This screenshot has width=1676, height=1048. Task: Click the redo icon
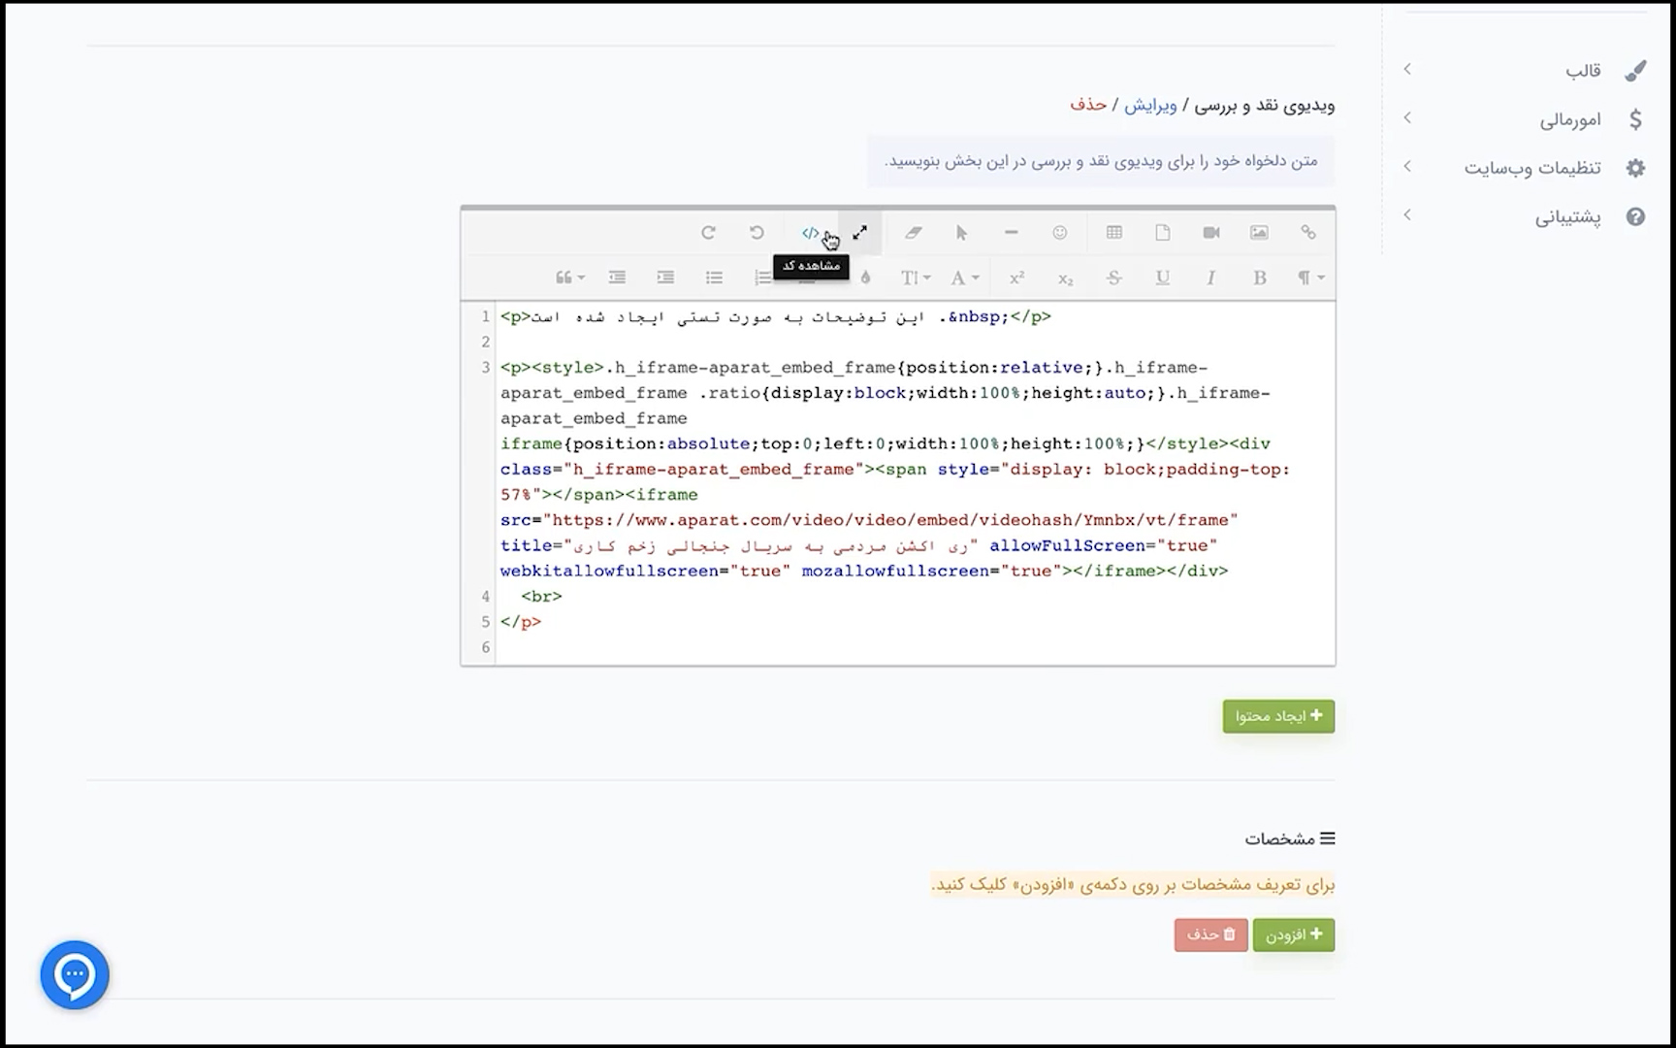(708, 233)
